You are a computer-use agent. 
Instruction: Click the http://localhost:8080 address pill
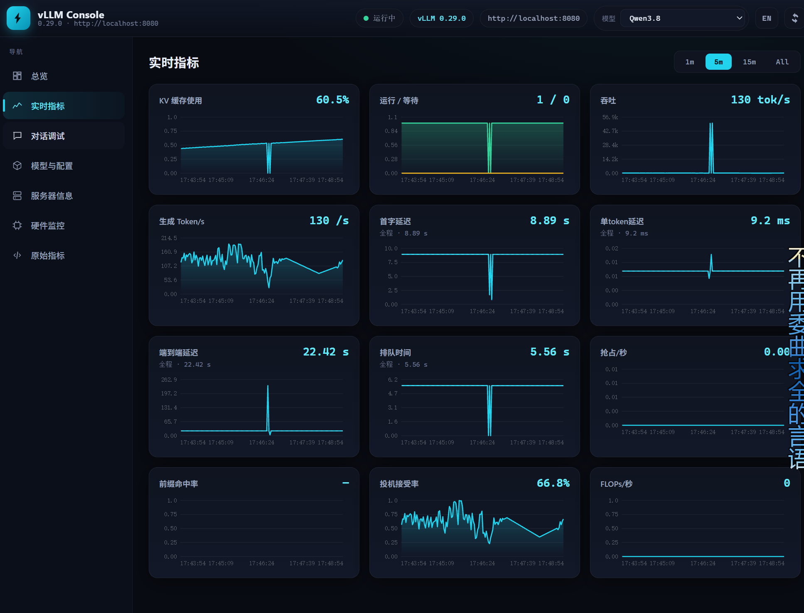(534, 18)
